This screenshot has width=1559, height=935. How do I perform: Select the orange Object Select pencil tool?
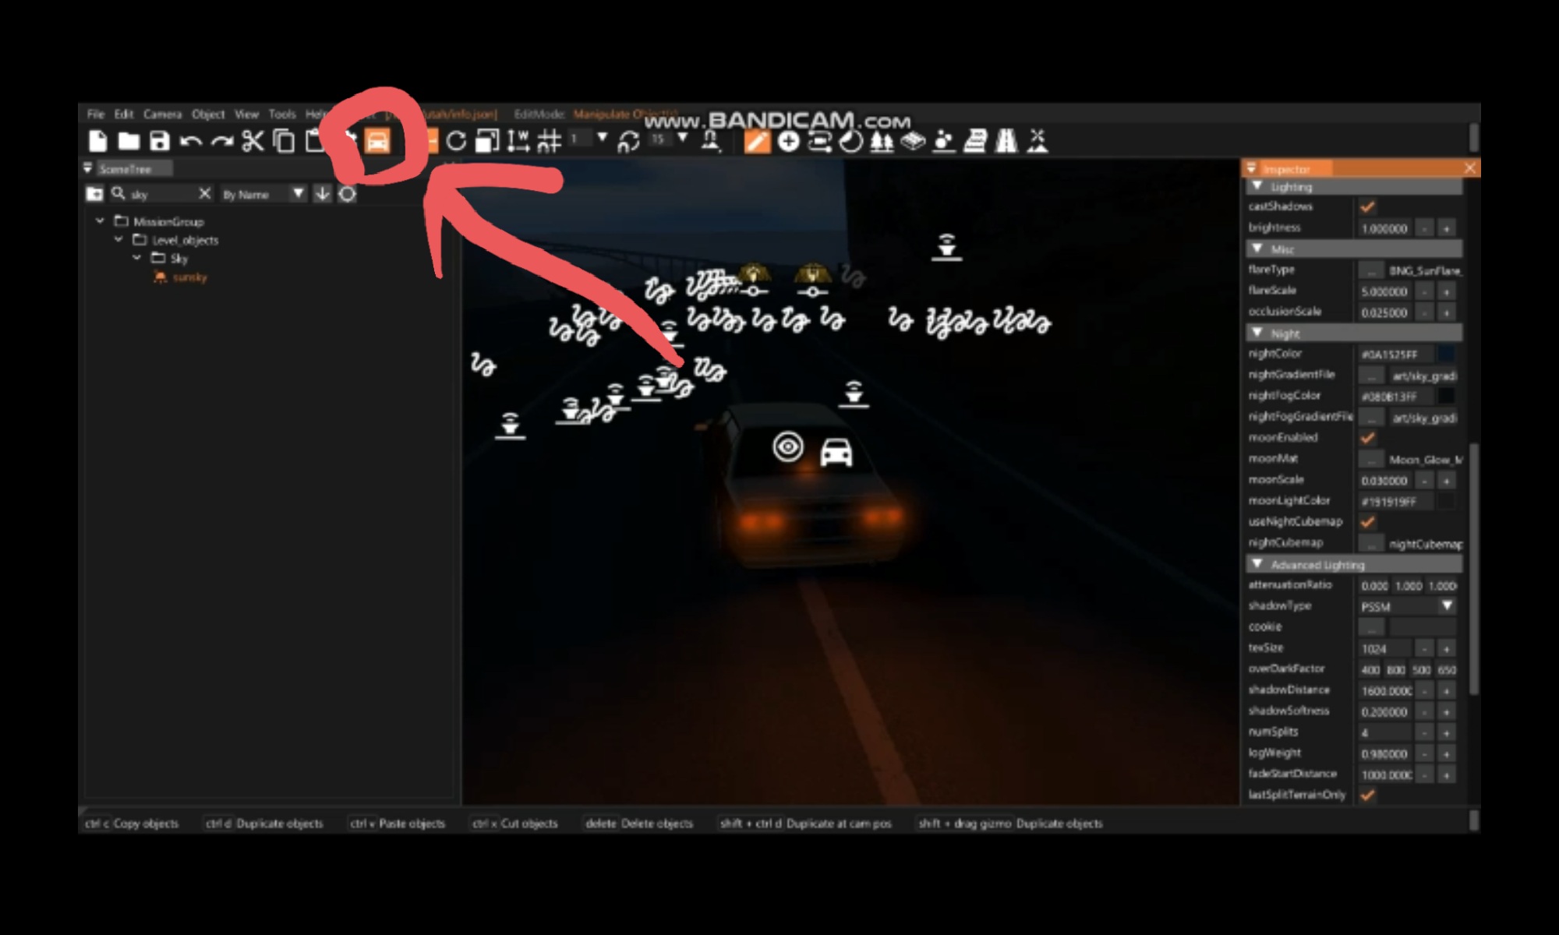(x=756, y=141)
